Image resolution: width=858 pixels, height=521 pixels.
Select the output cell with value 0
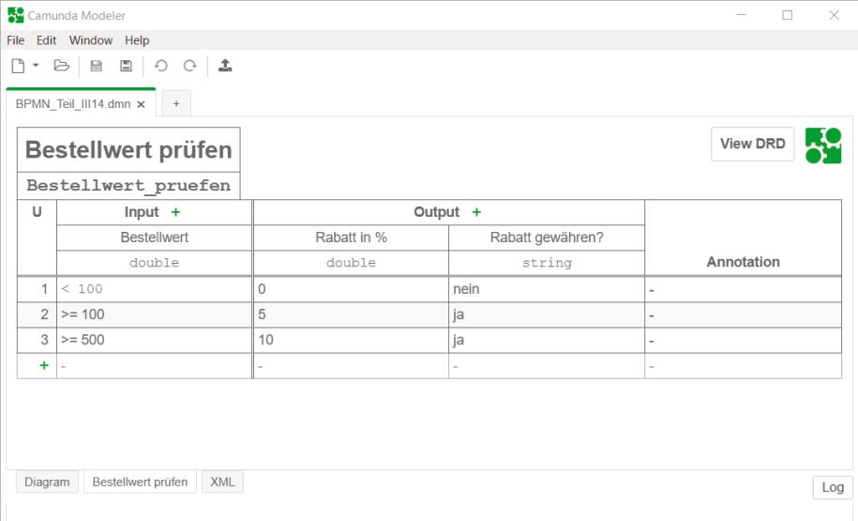351,289
